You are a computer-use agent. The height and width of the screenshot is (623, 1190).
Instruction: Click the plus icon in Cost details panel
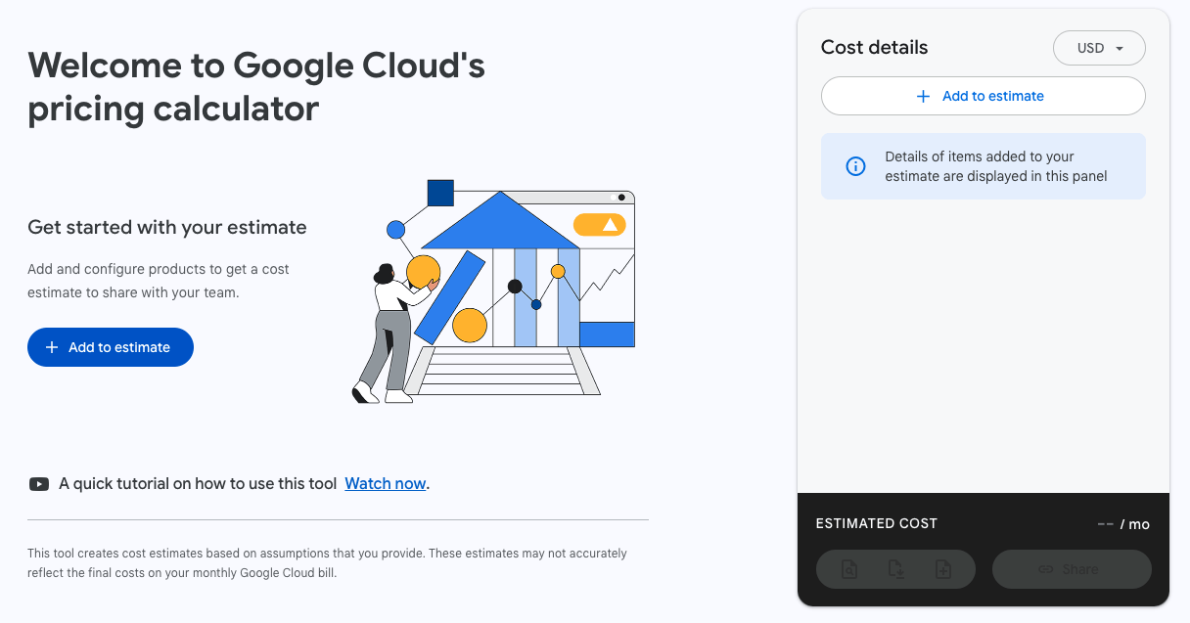[923, 96]
